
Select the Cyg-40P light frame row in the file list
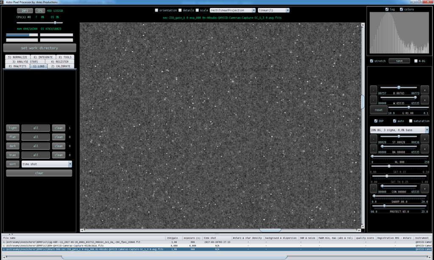[217, 242]
